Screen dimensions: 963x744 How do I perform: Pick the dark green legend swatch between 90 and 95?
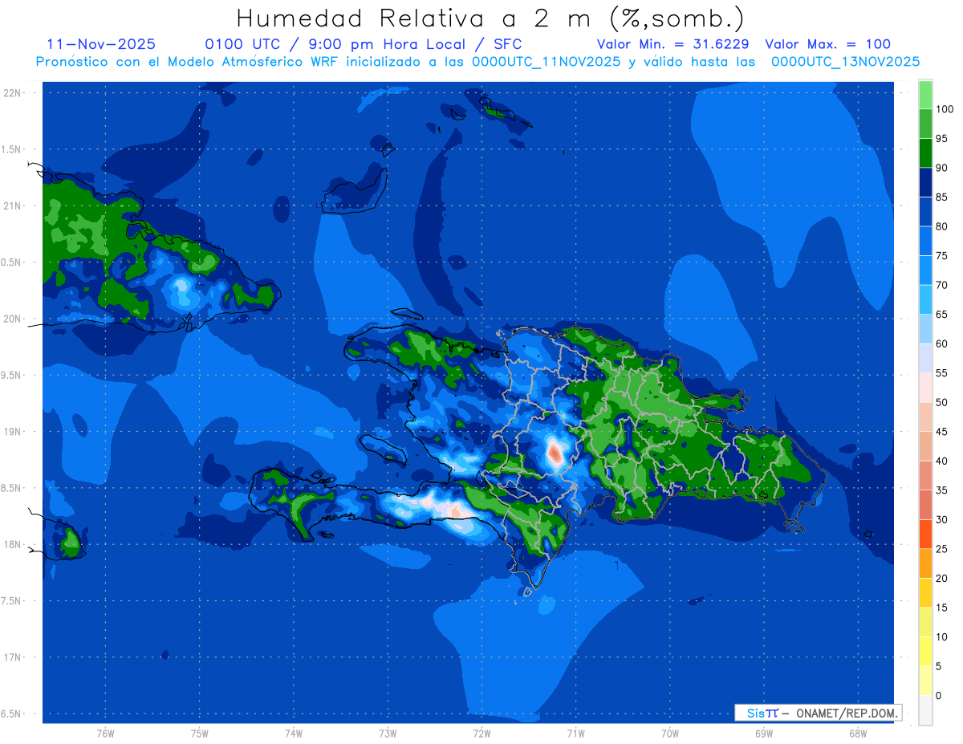925,152
